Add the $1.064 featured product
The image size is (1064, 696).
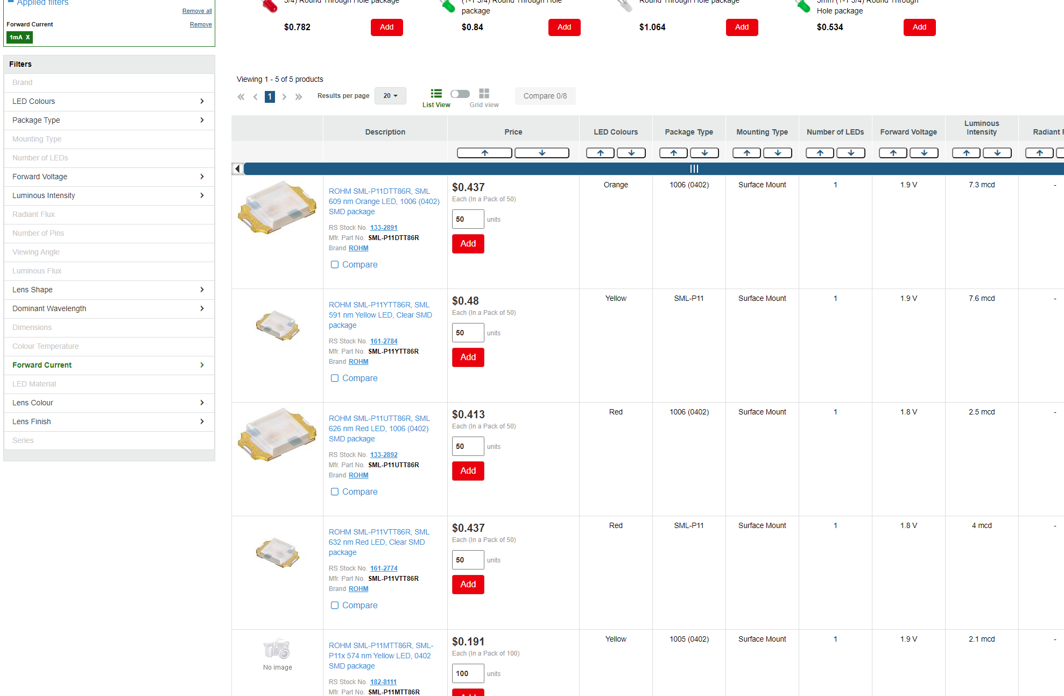tap(742, 27)
